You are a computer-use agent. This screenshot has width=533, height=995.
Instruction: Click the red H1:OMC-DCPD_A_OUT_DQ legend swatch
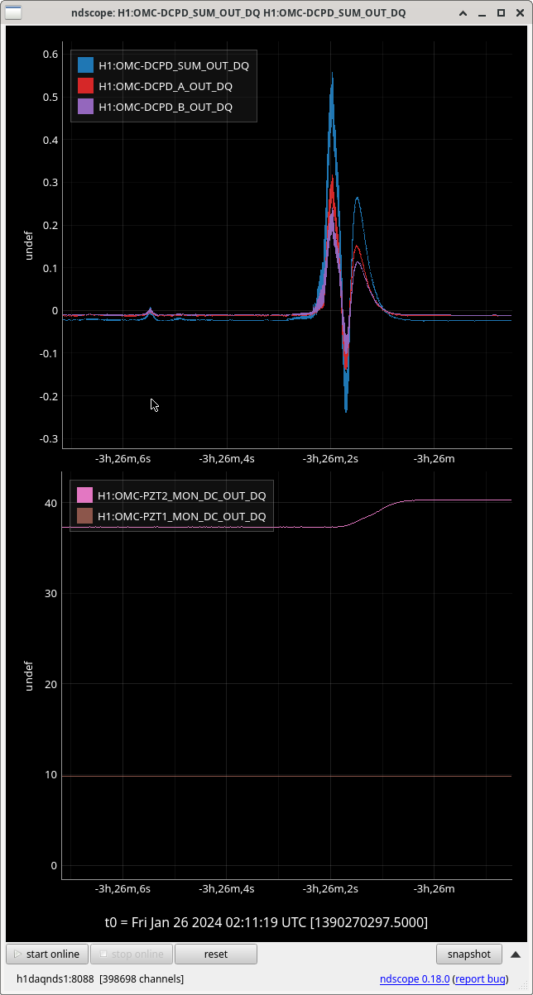click(85, 85)
